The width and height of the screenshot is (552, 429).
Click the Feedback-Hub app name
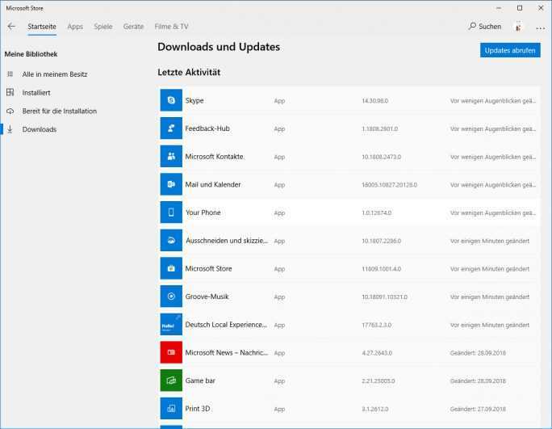pos(207,128)
